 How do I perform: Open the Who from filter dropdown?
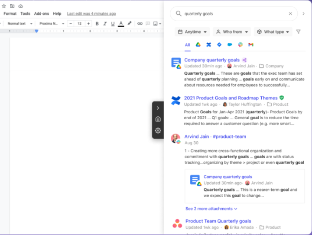(x=232, y=32)
